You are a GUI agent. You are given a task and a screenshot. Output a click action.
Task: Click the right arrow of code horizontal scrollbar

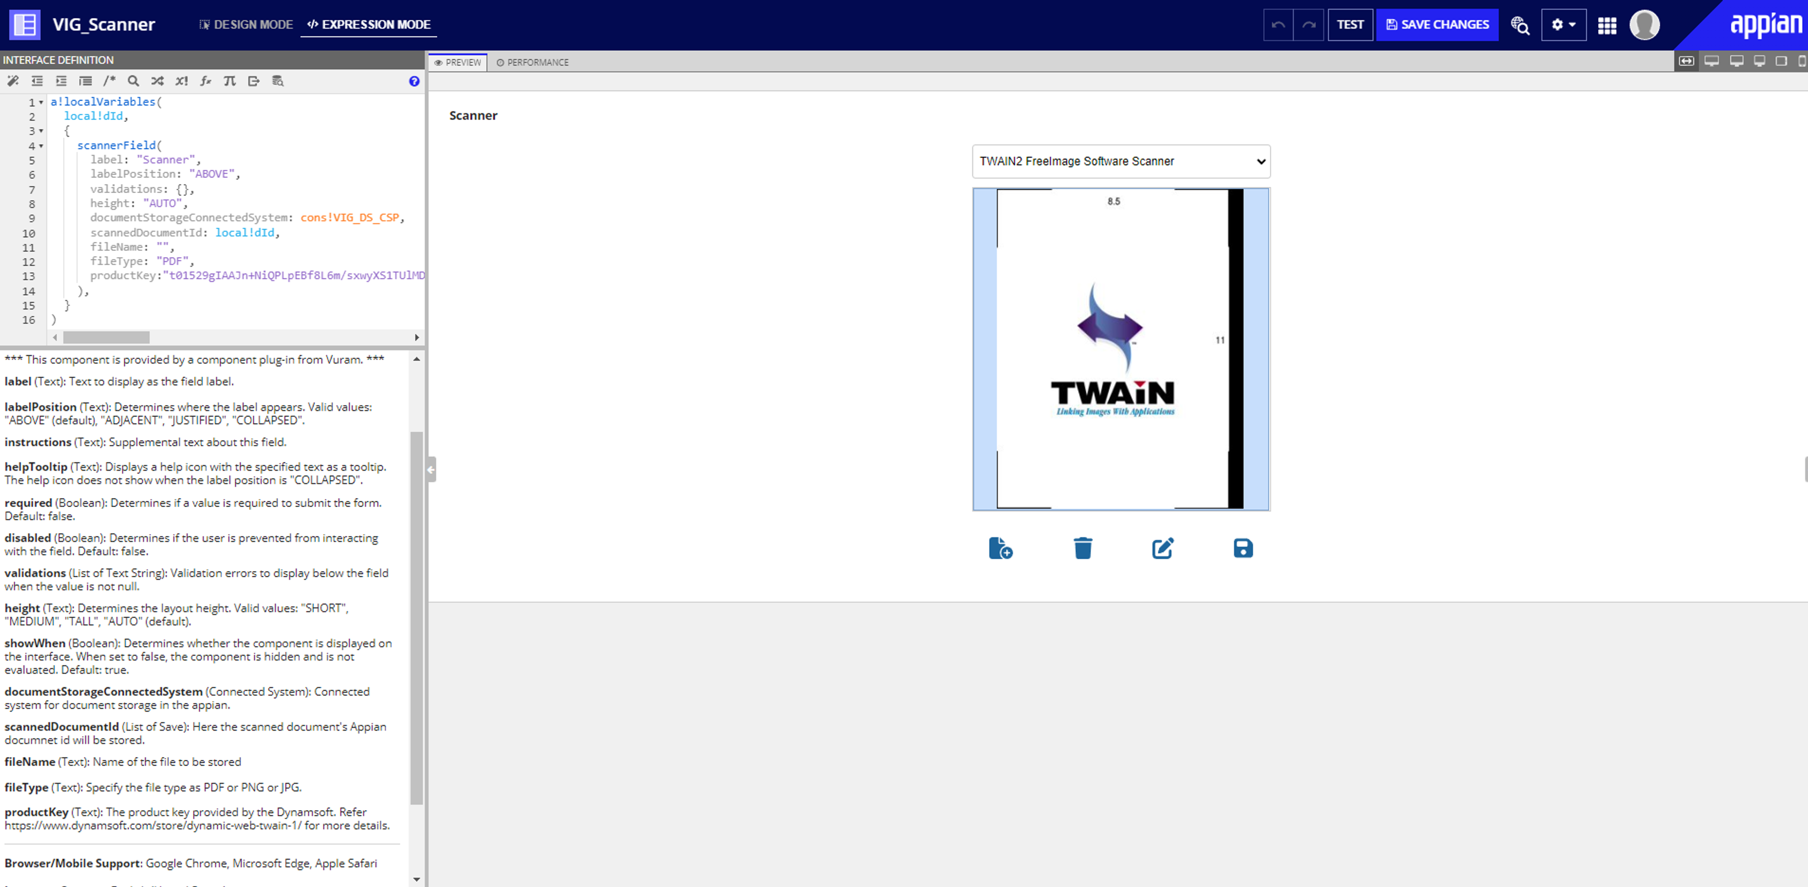[x=417, y=338]
